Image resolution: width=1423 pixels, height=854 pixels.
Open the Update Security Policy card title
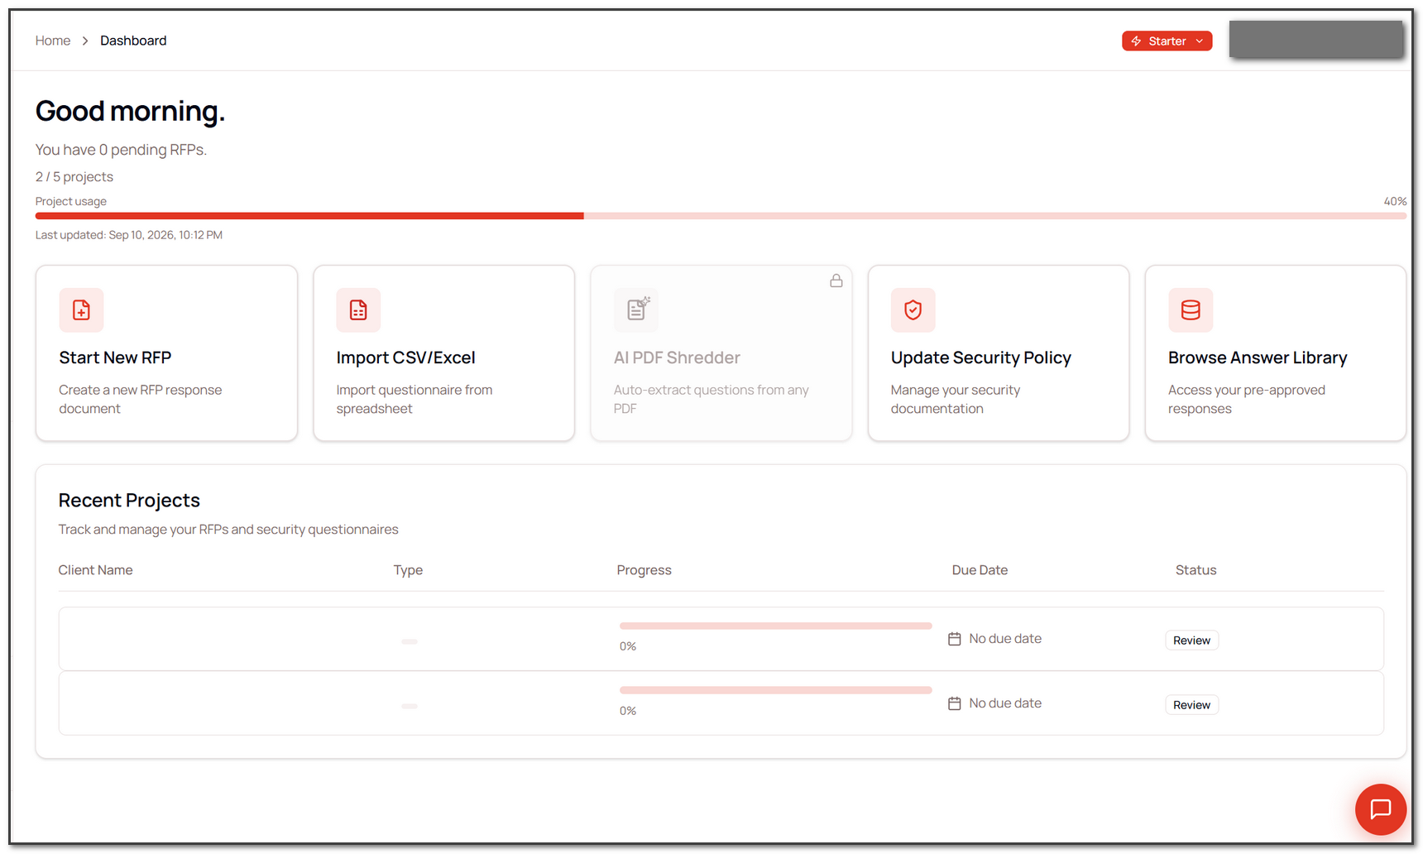(x=981, y=357)
